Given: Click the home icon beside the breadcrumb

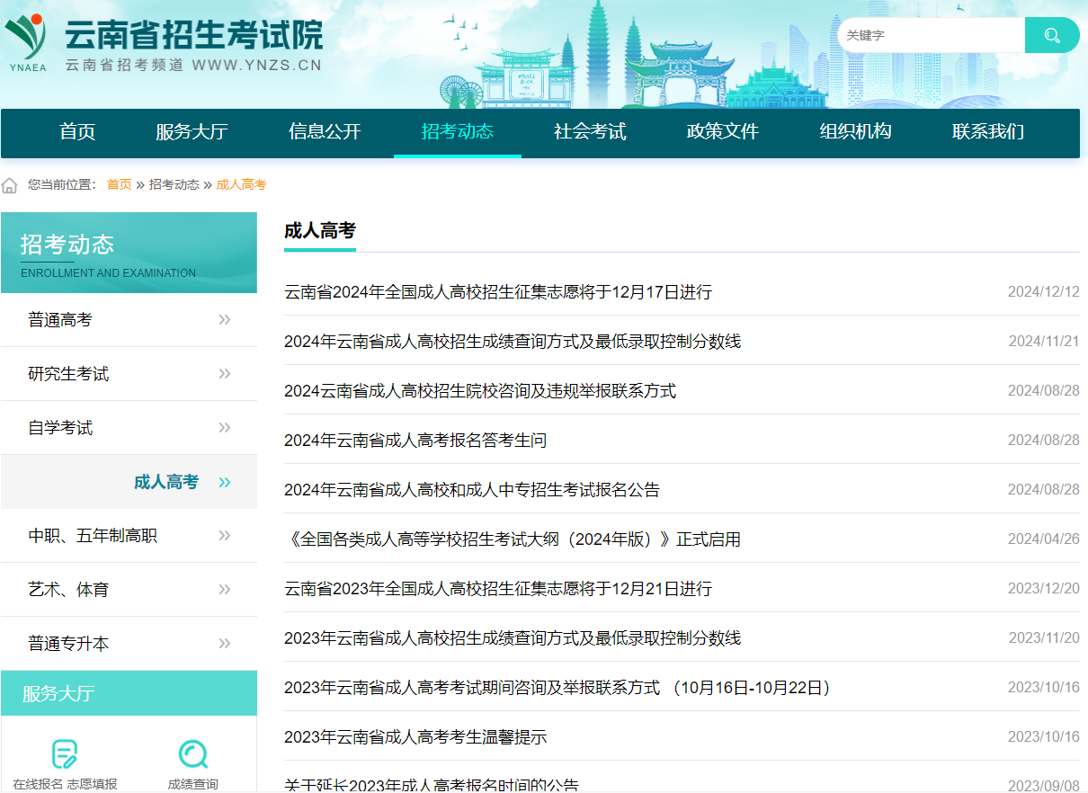Looking at the screenshot, I should tap(8, 184).
